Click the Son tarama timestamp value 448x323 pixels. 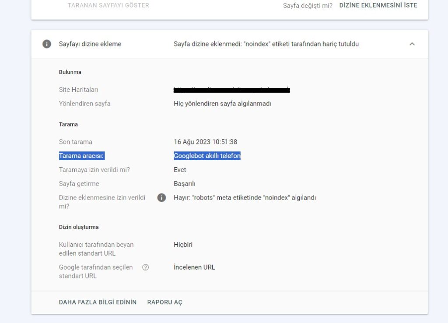pyautogui.click(x=205, y=141)
